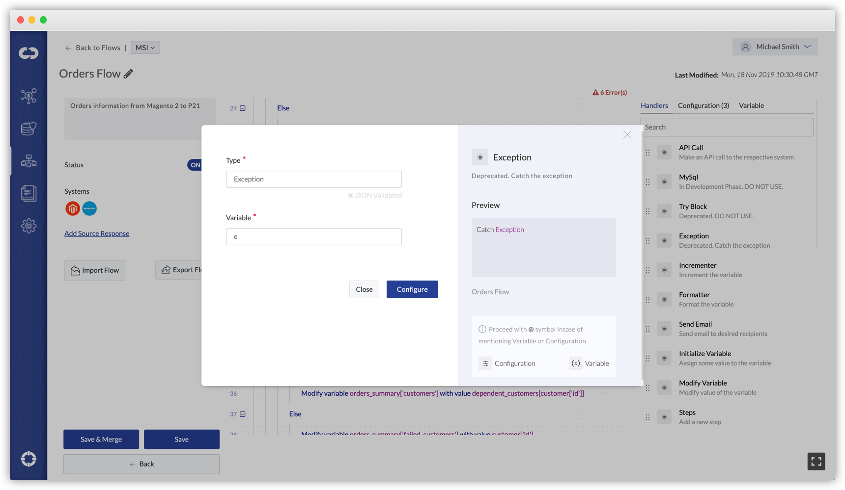Switch to the Configuration (3) tab
This screenshot has height=490, width=845.
704,105
